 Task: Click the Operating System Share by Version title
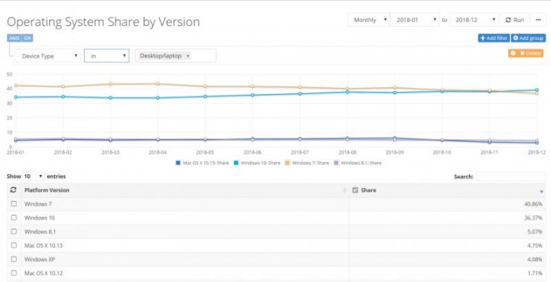coord(103,21)
